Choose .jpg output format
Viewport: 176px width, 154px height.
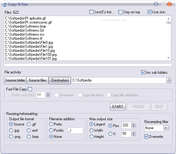coord(11,130)
